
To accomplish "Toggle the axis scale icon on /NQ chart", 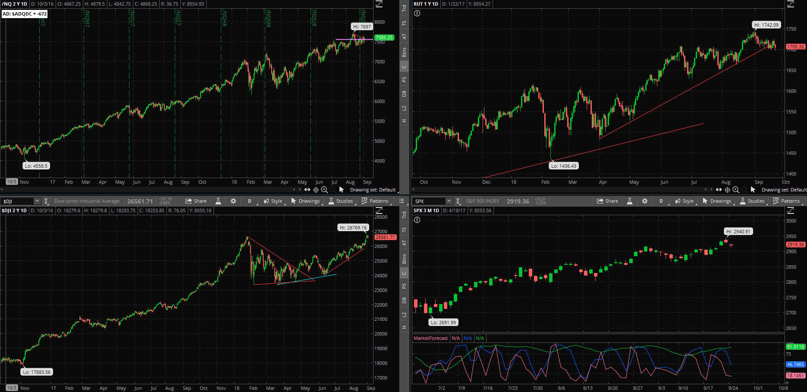I will pos(379,4).
